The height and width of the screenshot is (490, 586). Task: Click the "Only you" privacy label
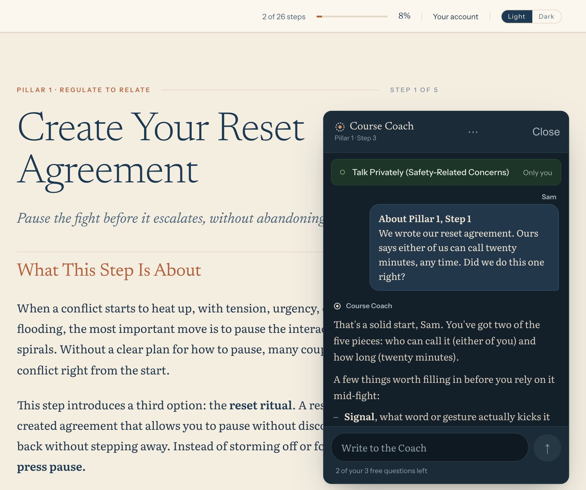537,173
